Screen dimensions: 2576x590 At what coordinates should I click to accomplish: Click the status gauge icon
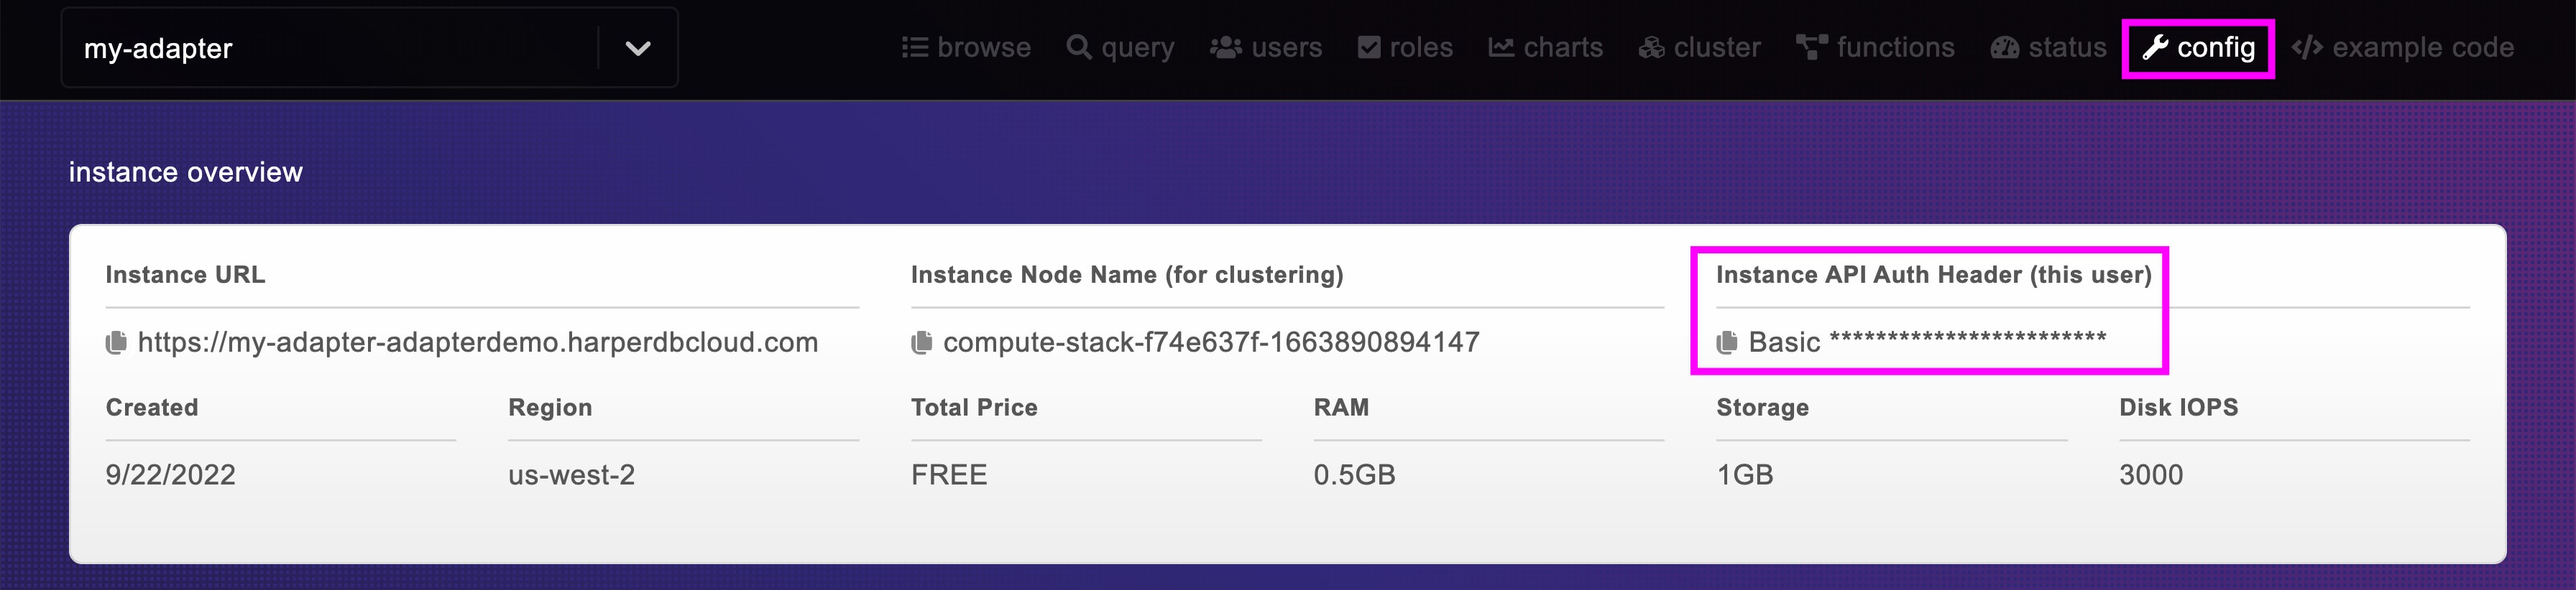point(2004,48)
